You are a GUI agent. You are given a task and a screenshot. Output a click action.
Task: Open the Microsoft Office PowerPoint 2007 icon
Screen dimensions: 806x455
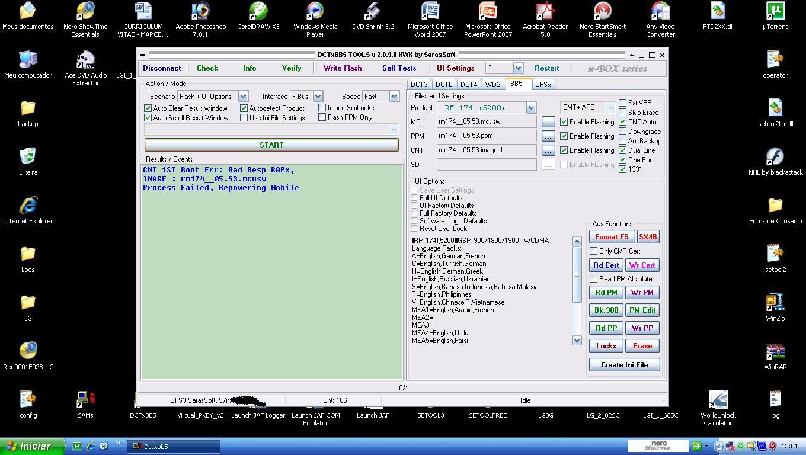pos(488,19)
